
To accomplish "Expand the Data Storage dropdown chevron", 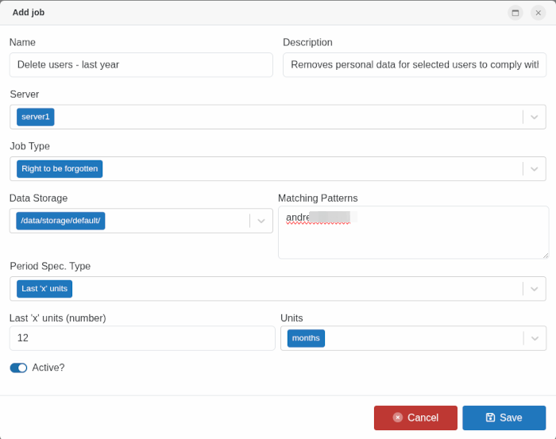I will pos(261,221).
